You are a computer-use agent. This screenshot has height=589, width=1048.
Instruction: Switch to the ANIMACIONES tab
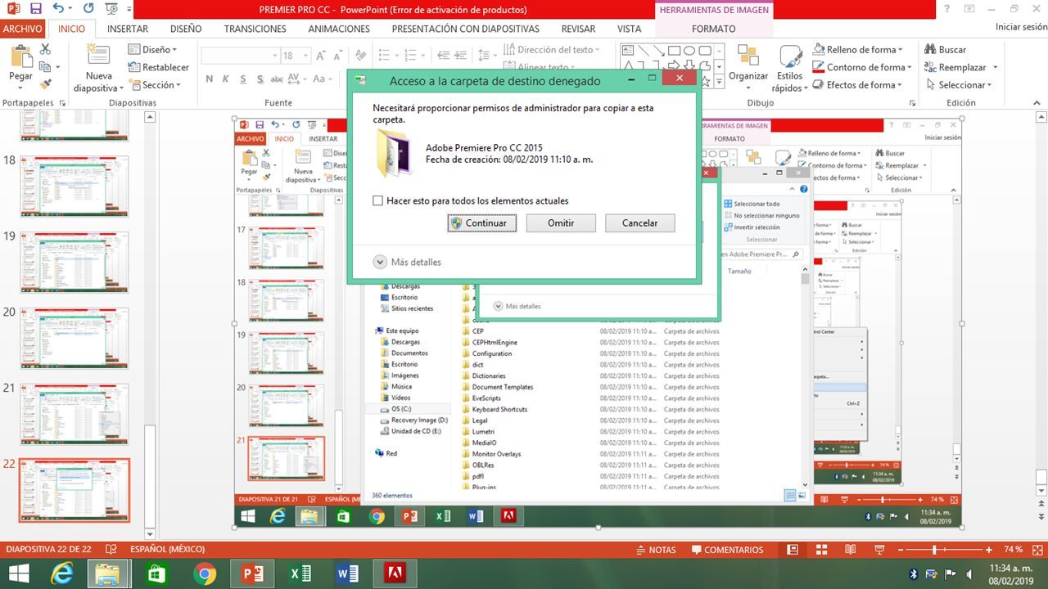339,29
